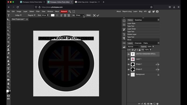
Task: Select the Spot Healing Brush tool
Action: (8, 42)
